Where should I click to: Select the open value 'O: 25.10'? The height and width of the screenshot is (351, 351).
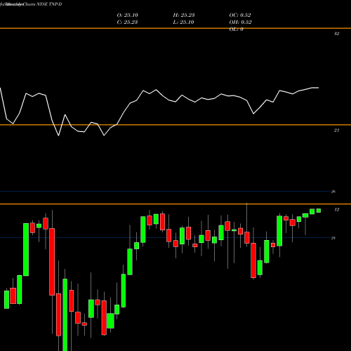click(128, 15)
